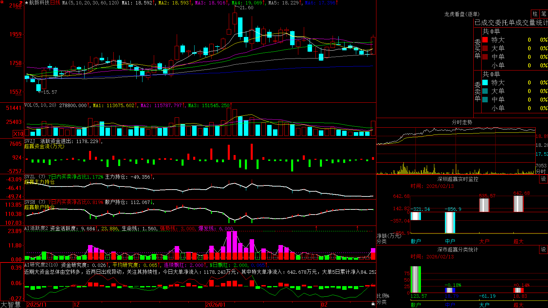Screen dimensions: 548x308
Task: Click the 龙虎看盘(逐单) panel title
Action: pyautogui.click(x=462, y=14)
